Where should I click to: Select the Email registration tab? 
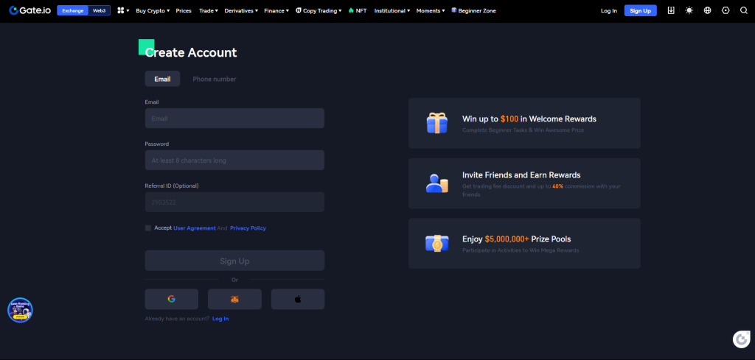coord(162,79)
